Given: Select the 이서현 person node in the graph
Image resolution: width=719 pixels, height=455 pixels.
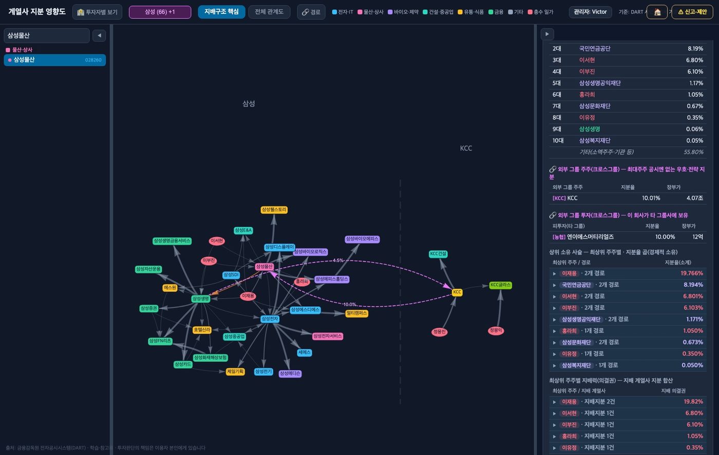Looking at the screenshot, I should (x=217, y=241).
